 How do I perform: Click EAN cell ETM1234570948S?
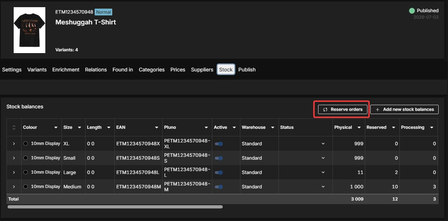138,158
